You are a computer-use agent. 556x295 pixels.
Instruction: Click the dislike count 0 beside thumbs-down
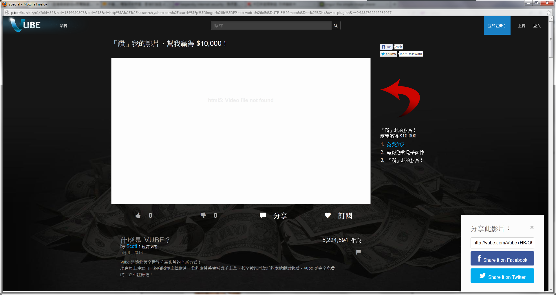(215, 215)
